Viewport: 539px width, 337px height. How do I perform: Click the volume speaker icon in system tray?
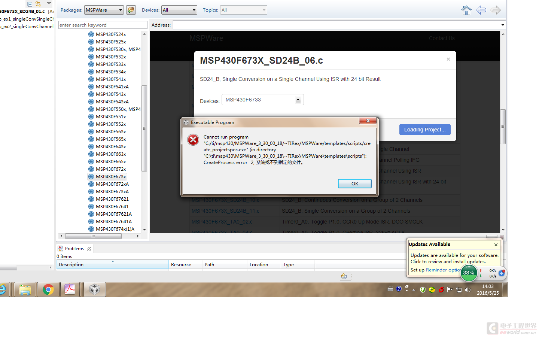tap(468, 289)
